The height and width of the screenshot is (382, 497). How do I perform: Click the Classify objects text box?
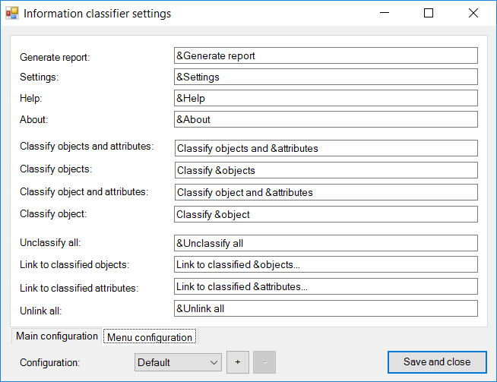pyautogui.click(x=325, y=170)
